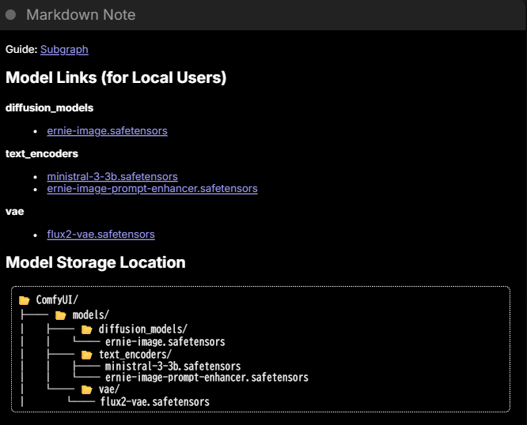This screenshot has width=527, height=425.
Task: Click the Model Links (for Local Users) heading
Action: pyautogui.click(x=116, y=78)
